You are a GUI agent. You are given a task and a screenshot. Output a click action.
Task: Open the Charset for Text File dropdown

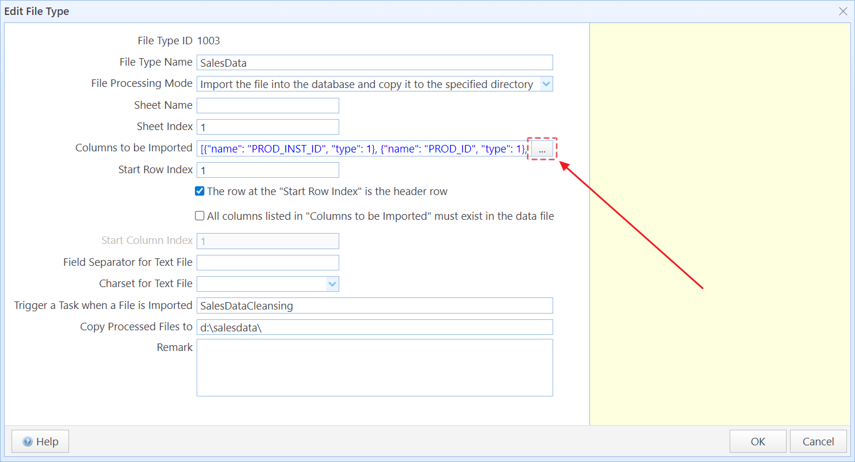click(x=332, y=284)
